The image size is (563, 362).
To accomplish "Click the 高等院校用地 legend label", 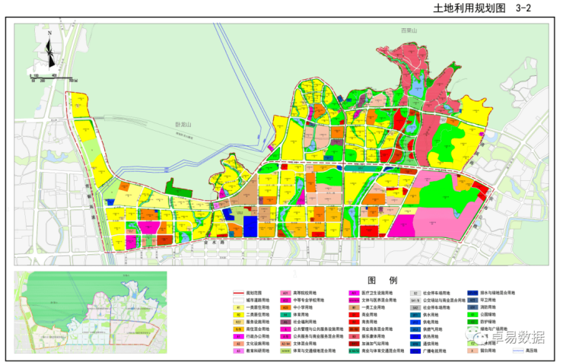I will (x=305, y=293).
